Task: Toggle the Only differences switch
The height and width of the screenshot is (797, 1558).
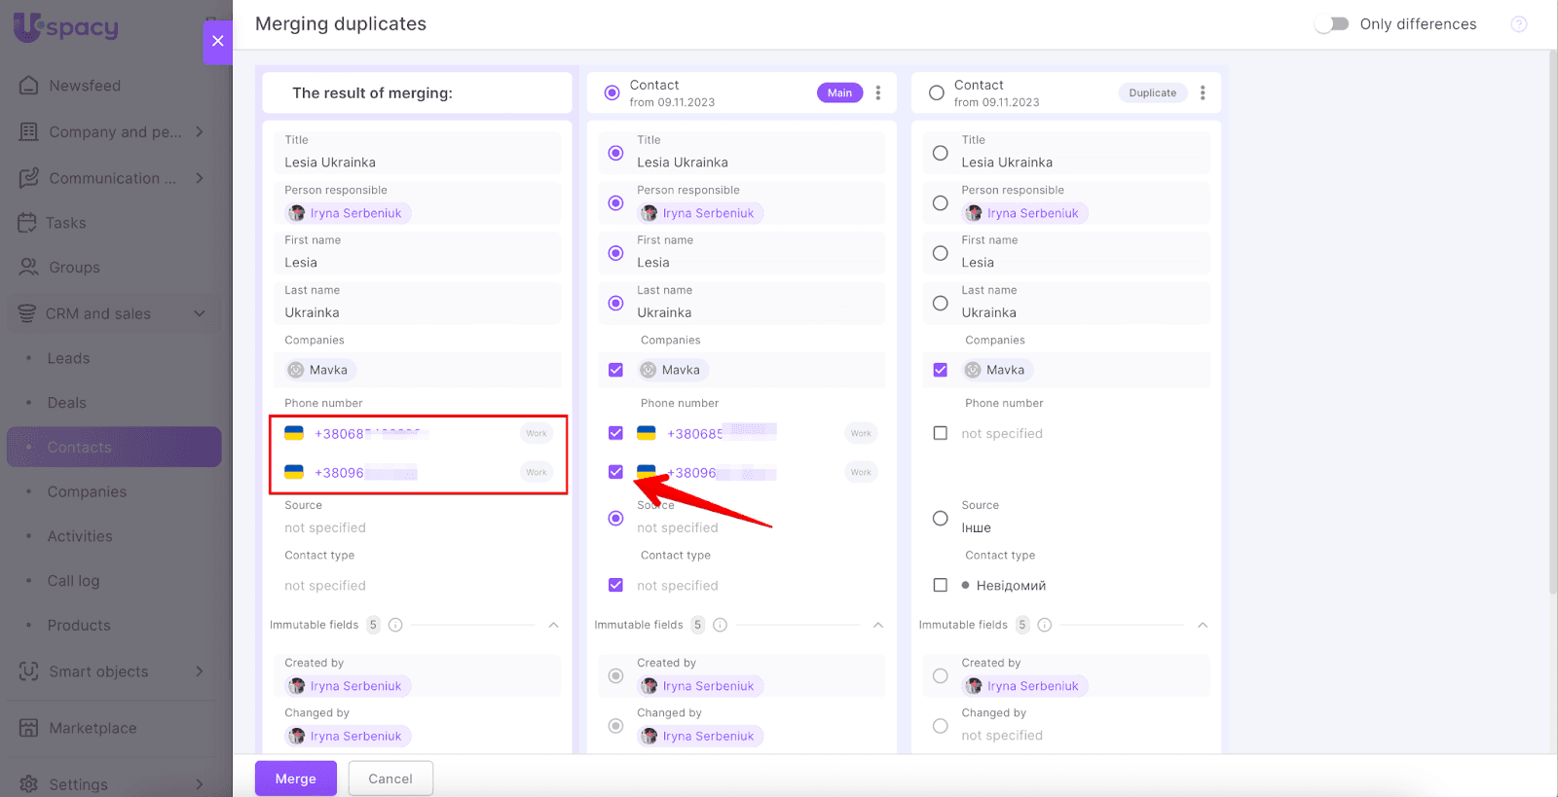Action: [x=1331, y=24]
